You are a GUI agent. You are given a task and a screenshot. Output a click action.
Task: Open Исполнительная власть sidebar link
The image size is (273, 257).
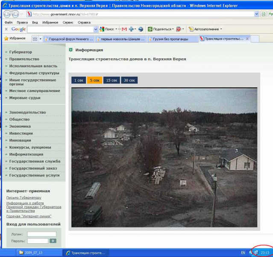pyautogui.click(x=33, y=66)
